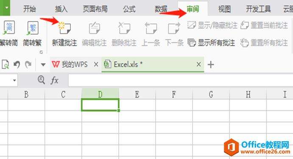The width and height of the screenshot is (293, 159).
Task: Click the selected cell in column D
Action: [100, 105]
